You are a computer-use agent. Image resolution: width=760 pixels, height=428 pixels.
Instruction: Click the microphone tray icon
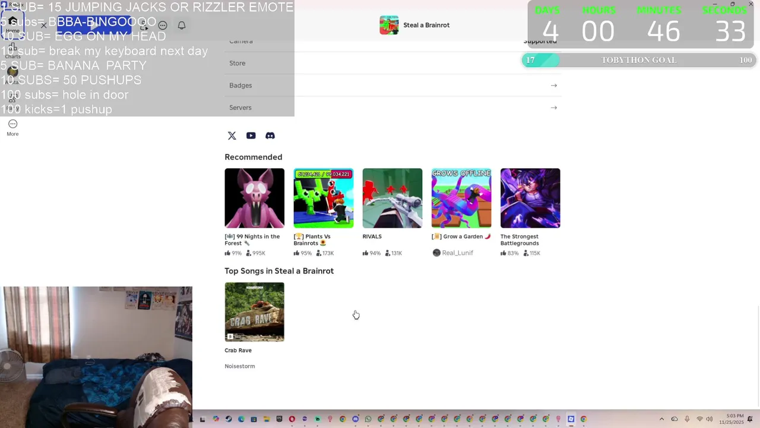click(x=688, y=419)
